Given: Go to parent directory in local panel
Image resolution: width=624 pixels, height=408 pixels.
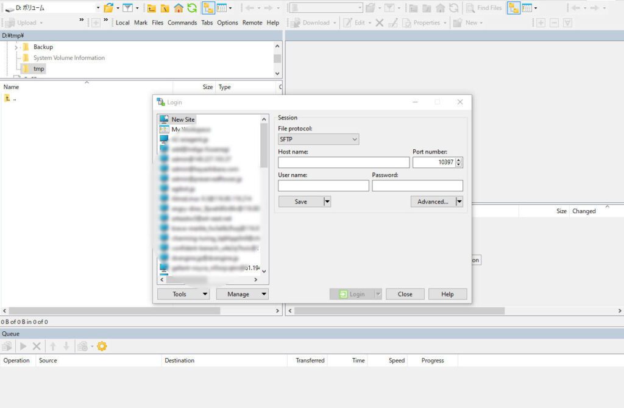Looking at the screenshot, I should tap(152, 8).
